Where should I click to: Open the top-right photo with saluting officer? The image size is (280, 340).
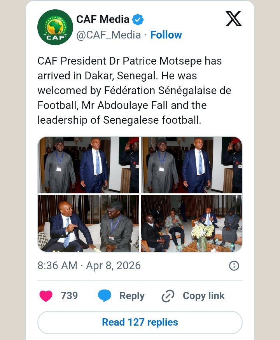tap(191, 165)
